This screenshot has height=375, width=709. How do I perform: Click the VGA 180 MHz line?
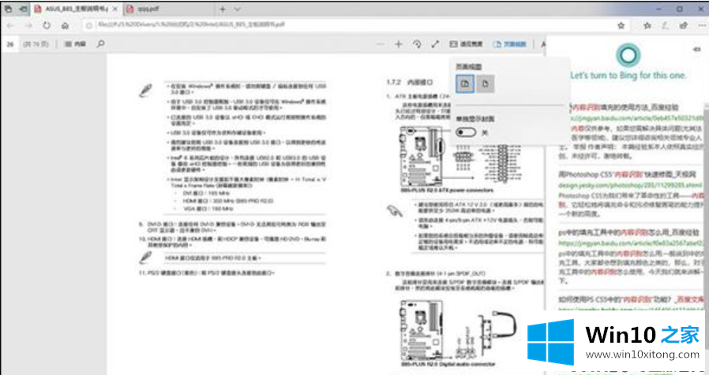(x=207, y=209)
